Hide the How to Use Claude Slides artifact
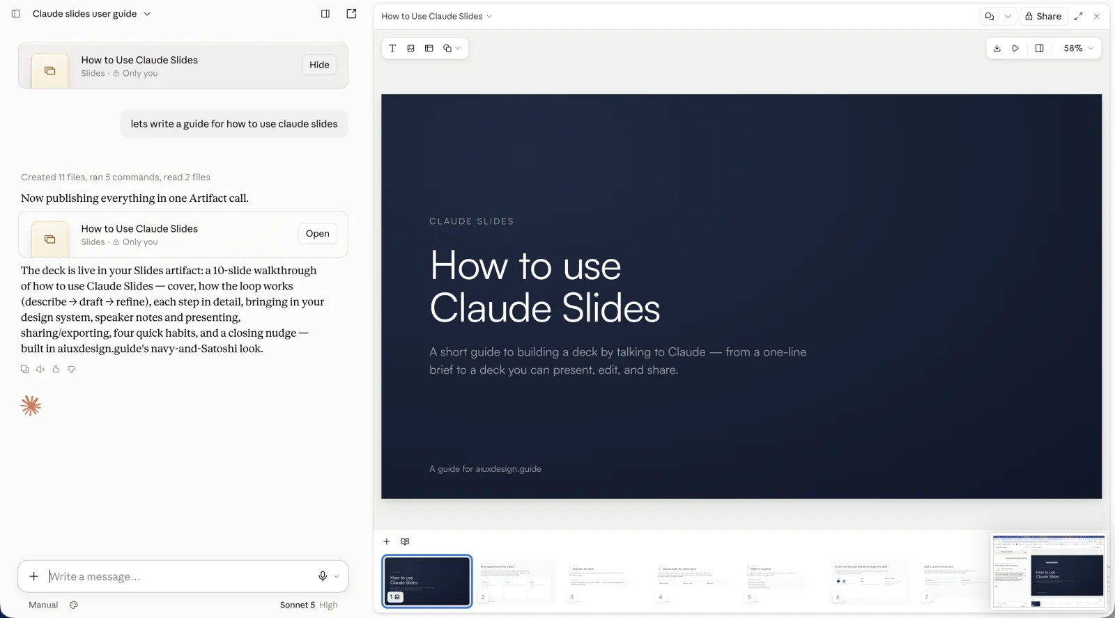Screen dimensions: 1115x618 [319, 65]
